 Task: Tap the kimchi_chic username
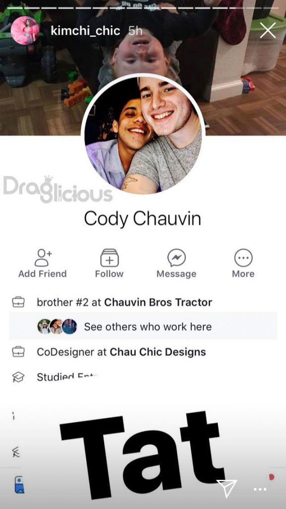click(85, 31)
